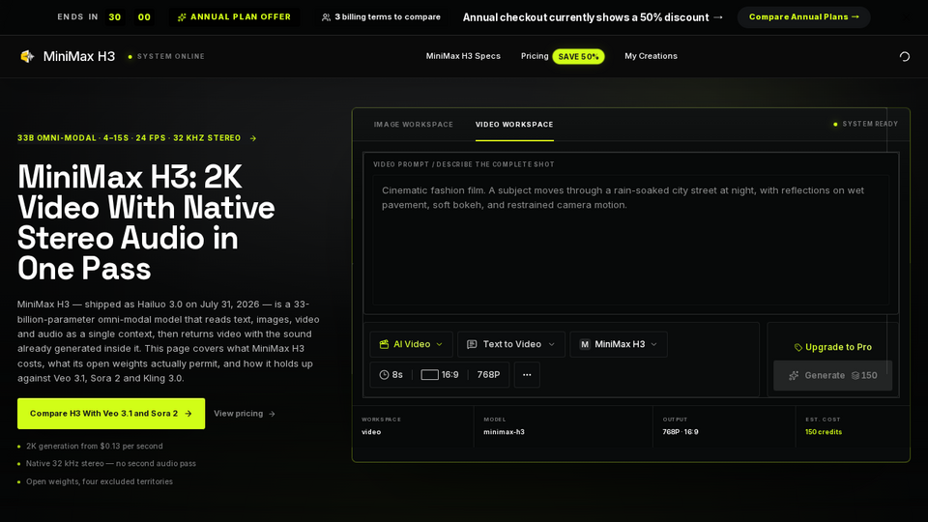928x522 pixels.
Task: Click Compare H3 With Veo 3.1 and Sora 2
Action: (x=111, y=413)
